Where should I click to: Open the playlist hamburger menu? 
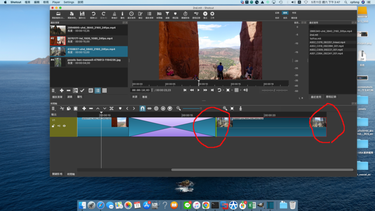click(54, 90)
